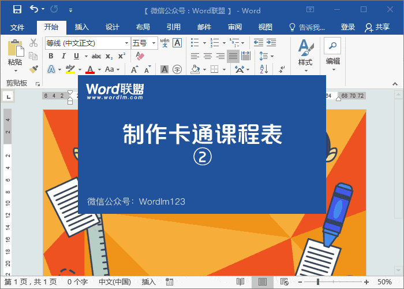Click the Copy icon
This screenshot has height=289, width=404.
33,55
